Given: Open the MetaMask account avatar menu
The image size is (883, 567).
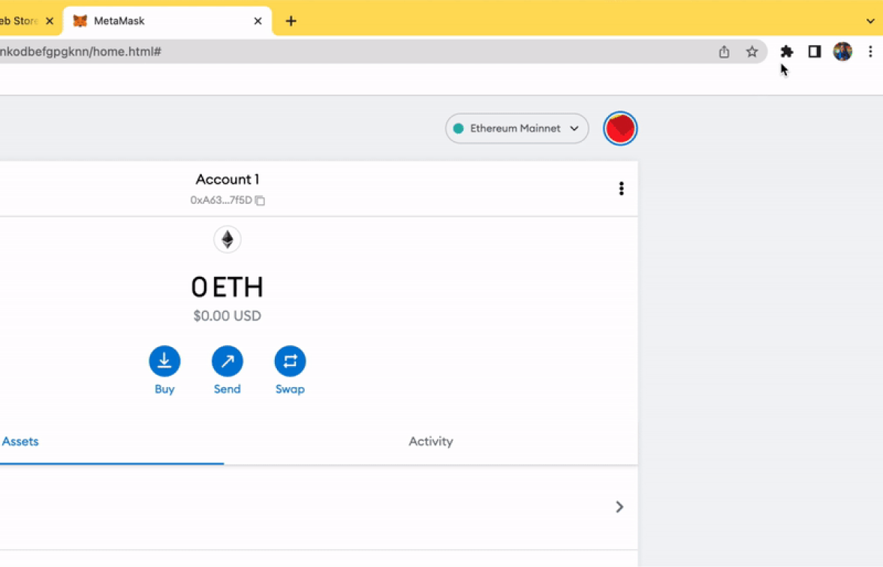Looking at the screenshot, I should point(620,128).
